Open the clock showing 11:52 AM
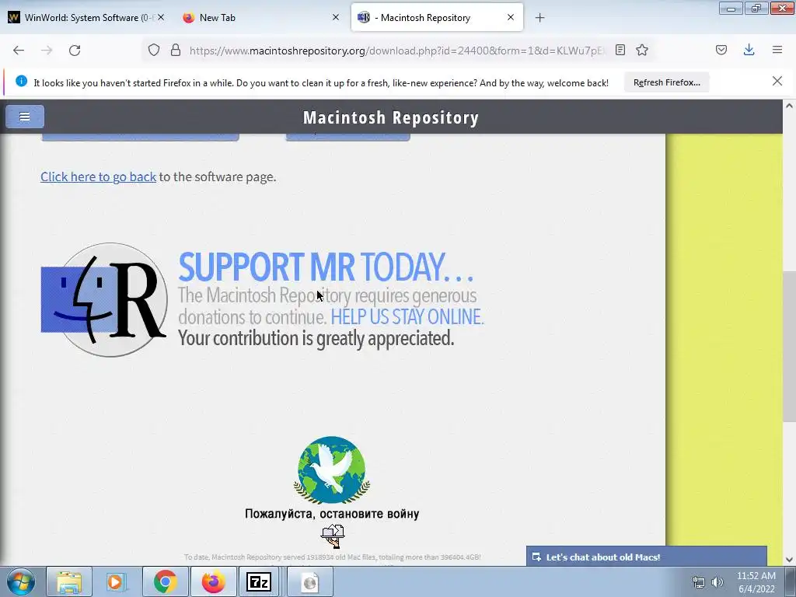This screenshot has width=796, height=597. pyautogui.click(x=756, y=582)
